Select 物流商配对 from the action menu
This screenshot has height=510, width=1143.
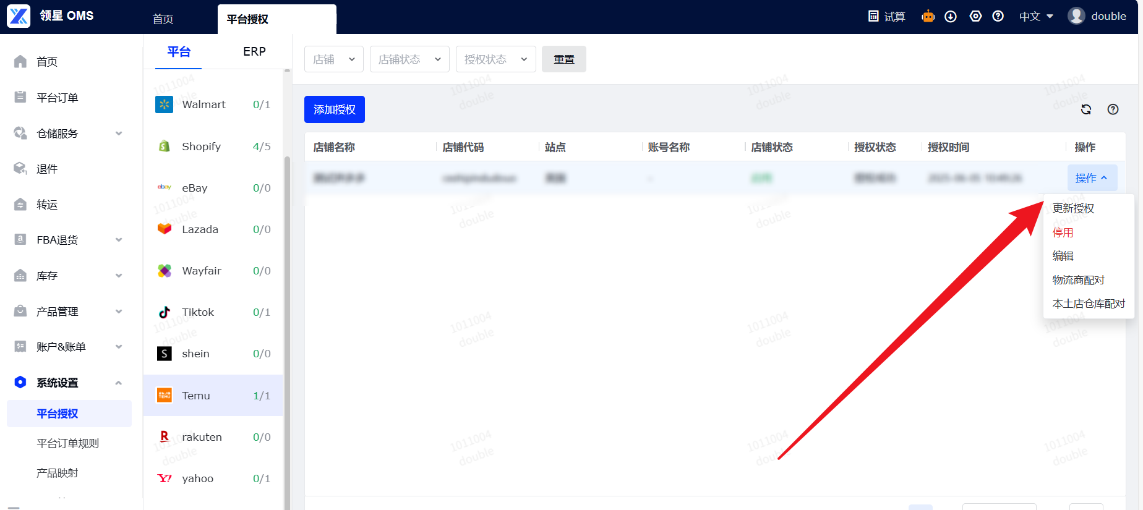tap(1078, 280)
